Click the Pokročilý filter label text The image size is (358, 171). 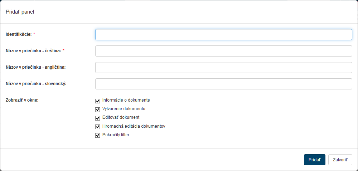pyautogui.click(x=116, y=135)
